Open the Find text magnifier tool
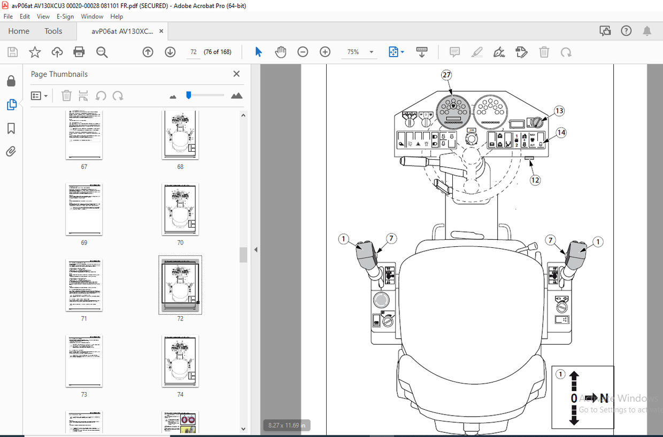 [102, 52]
